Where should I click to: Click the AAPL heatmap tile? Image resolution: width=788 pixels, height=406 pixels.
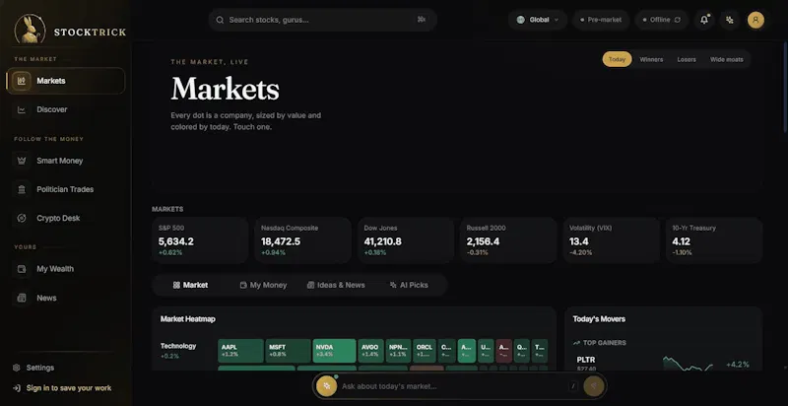(x=240, y=351)
